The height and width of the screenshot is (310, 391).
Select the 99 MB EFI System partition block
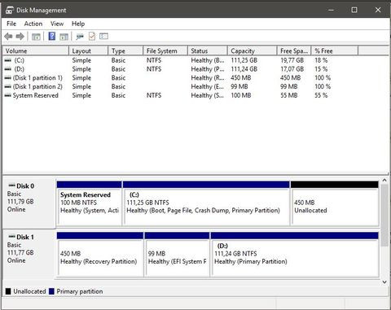[x=177, y=255]
